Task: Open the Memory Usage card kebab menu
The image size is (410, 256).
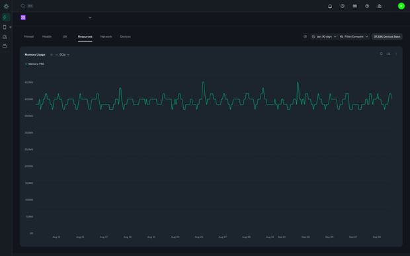Action: click(x=396, y=54)
